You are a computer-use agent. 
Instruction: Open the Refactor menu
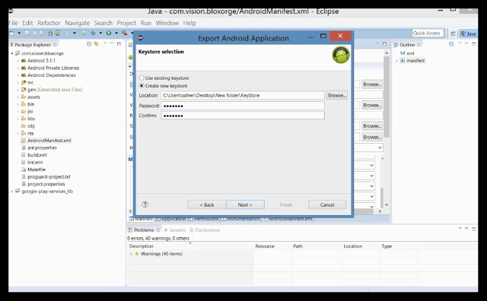49,23
